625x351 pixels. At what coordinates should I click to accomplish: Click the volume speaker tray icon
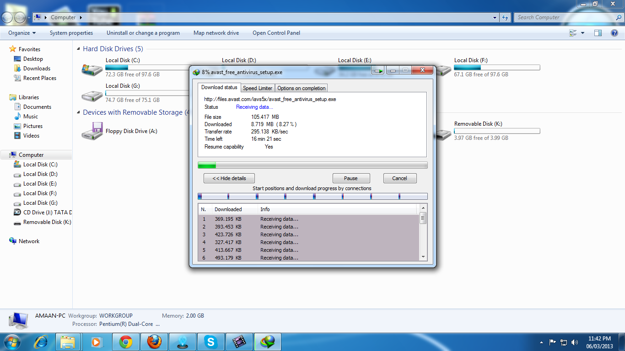pos(575,342)
